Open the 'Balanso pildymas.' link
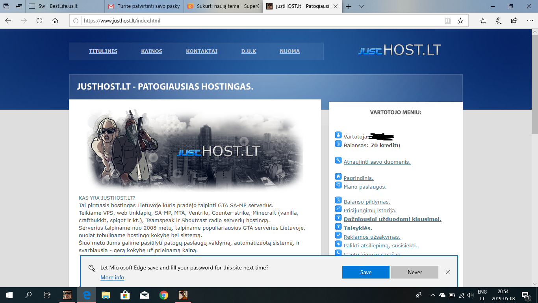This screenshot has height=303, width=538. pos(367,202)
